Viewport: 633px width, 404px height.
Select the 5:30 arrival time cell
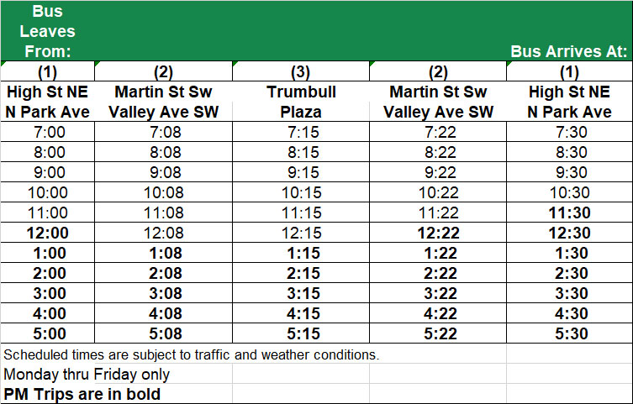pos(570,333)
